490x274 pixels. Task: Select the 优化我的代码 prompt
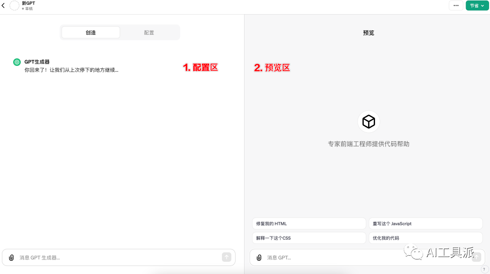(x=425, y=238)
